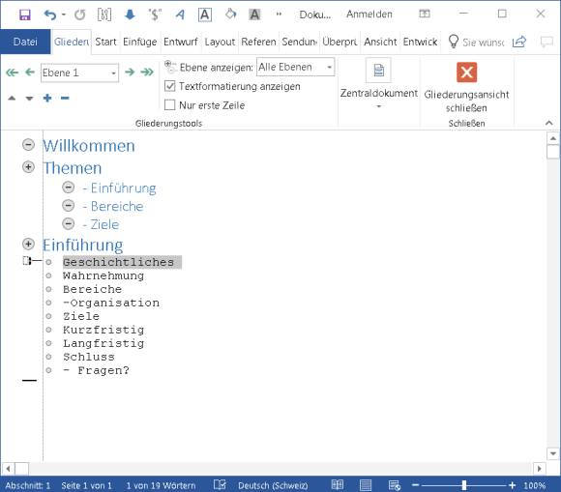This screenshot has height=492, width=561.
Task: Collapse the selected item with the blue minus icon
Action: click(65, 98)
